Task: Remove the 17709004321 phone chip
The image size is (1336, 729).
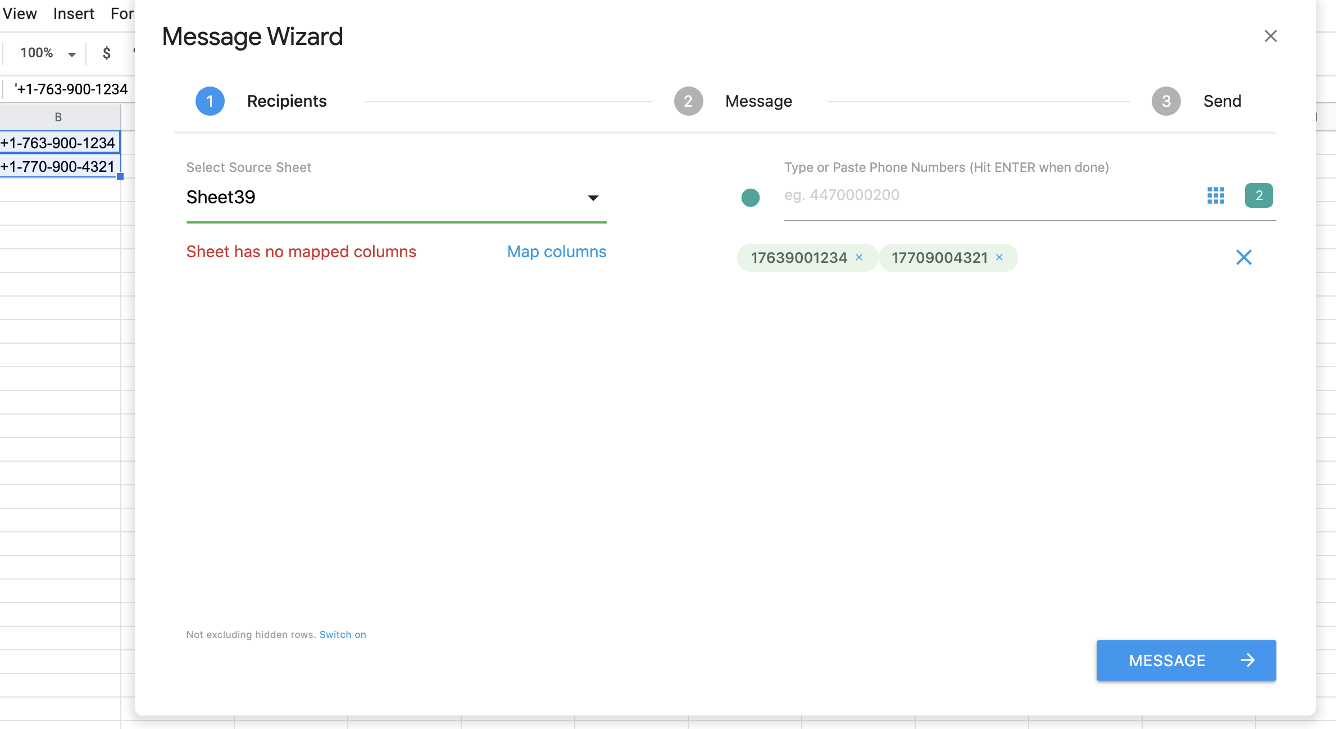Action: point(999,258)
